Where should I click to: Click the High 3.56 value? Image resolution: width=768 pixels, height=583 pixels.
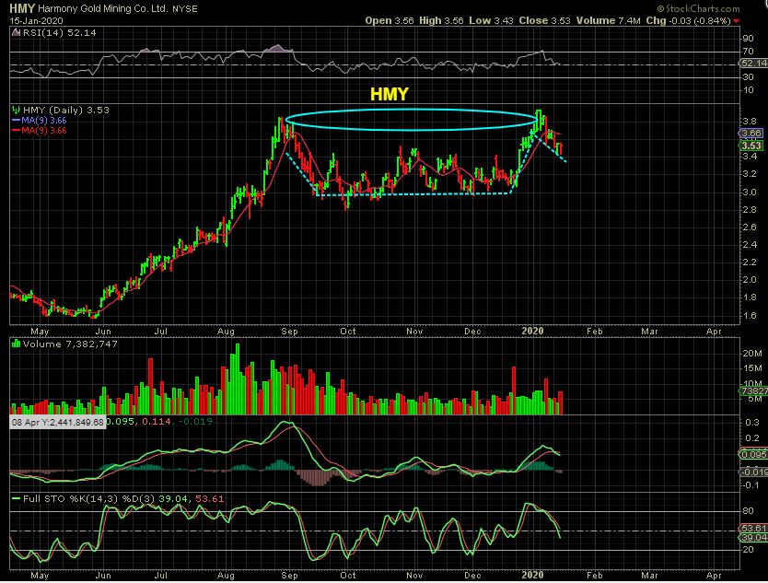click(441, 20)
